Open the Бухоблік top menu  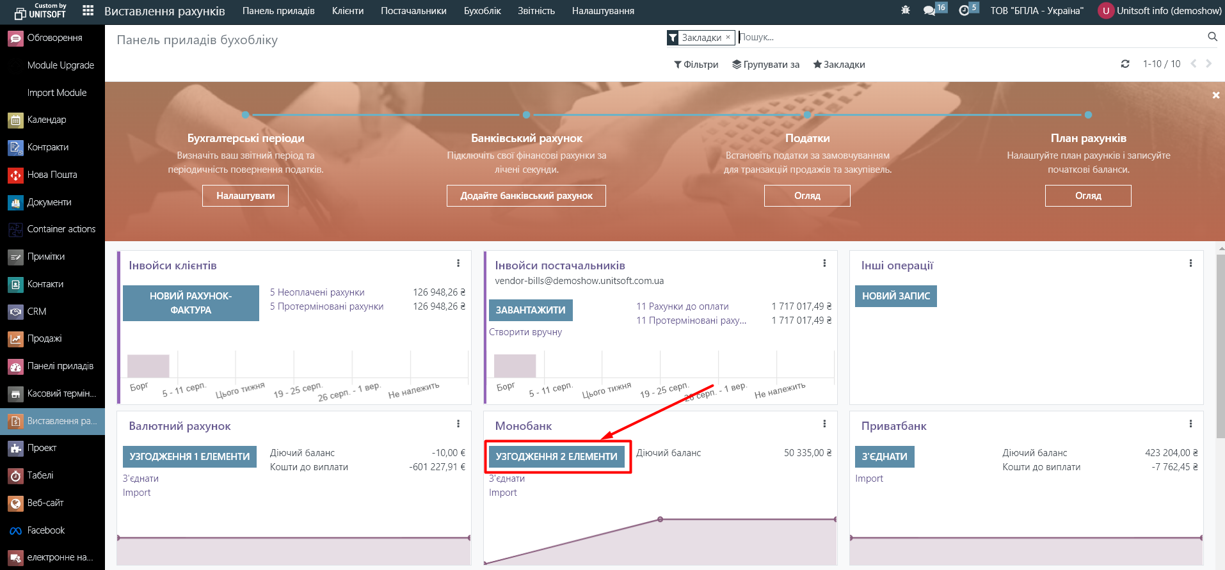[482, 11]
